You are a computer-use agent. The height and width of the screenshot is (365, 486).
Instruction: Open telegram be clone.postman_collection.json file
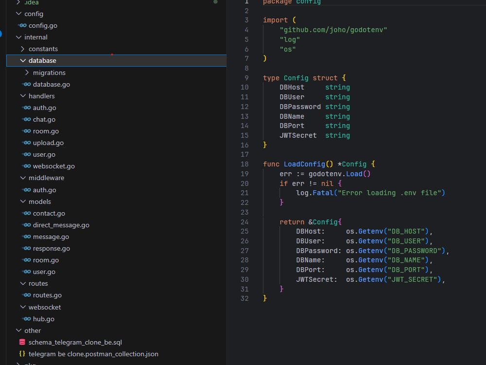[x=93, y=354]
